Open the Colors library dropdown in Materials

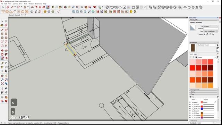pyautogui.click(x=207, y=57)
